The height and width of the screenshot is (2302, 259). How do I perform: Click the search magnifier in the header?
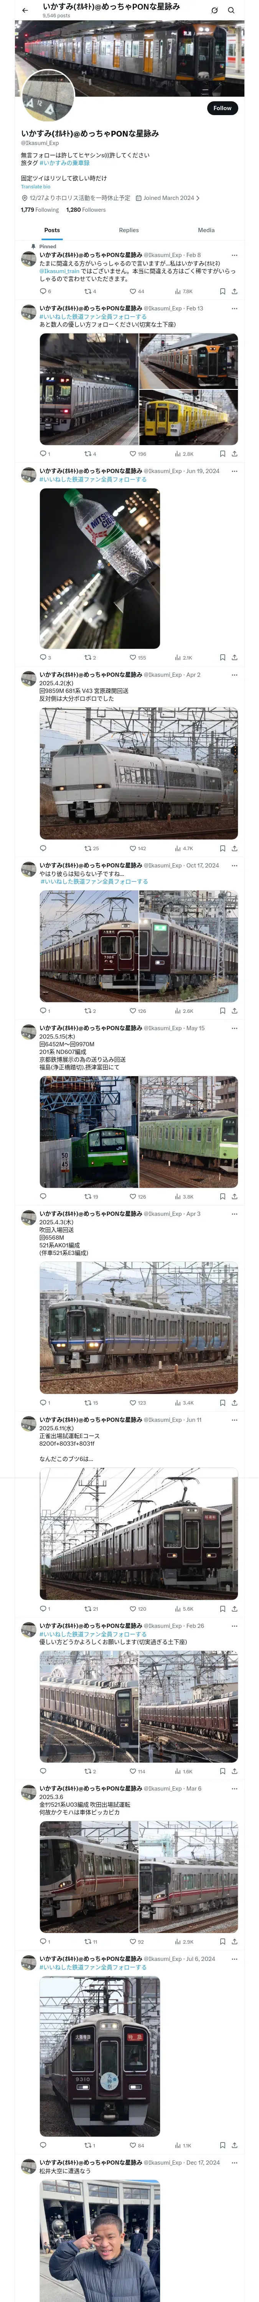[231, 11]
